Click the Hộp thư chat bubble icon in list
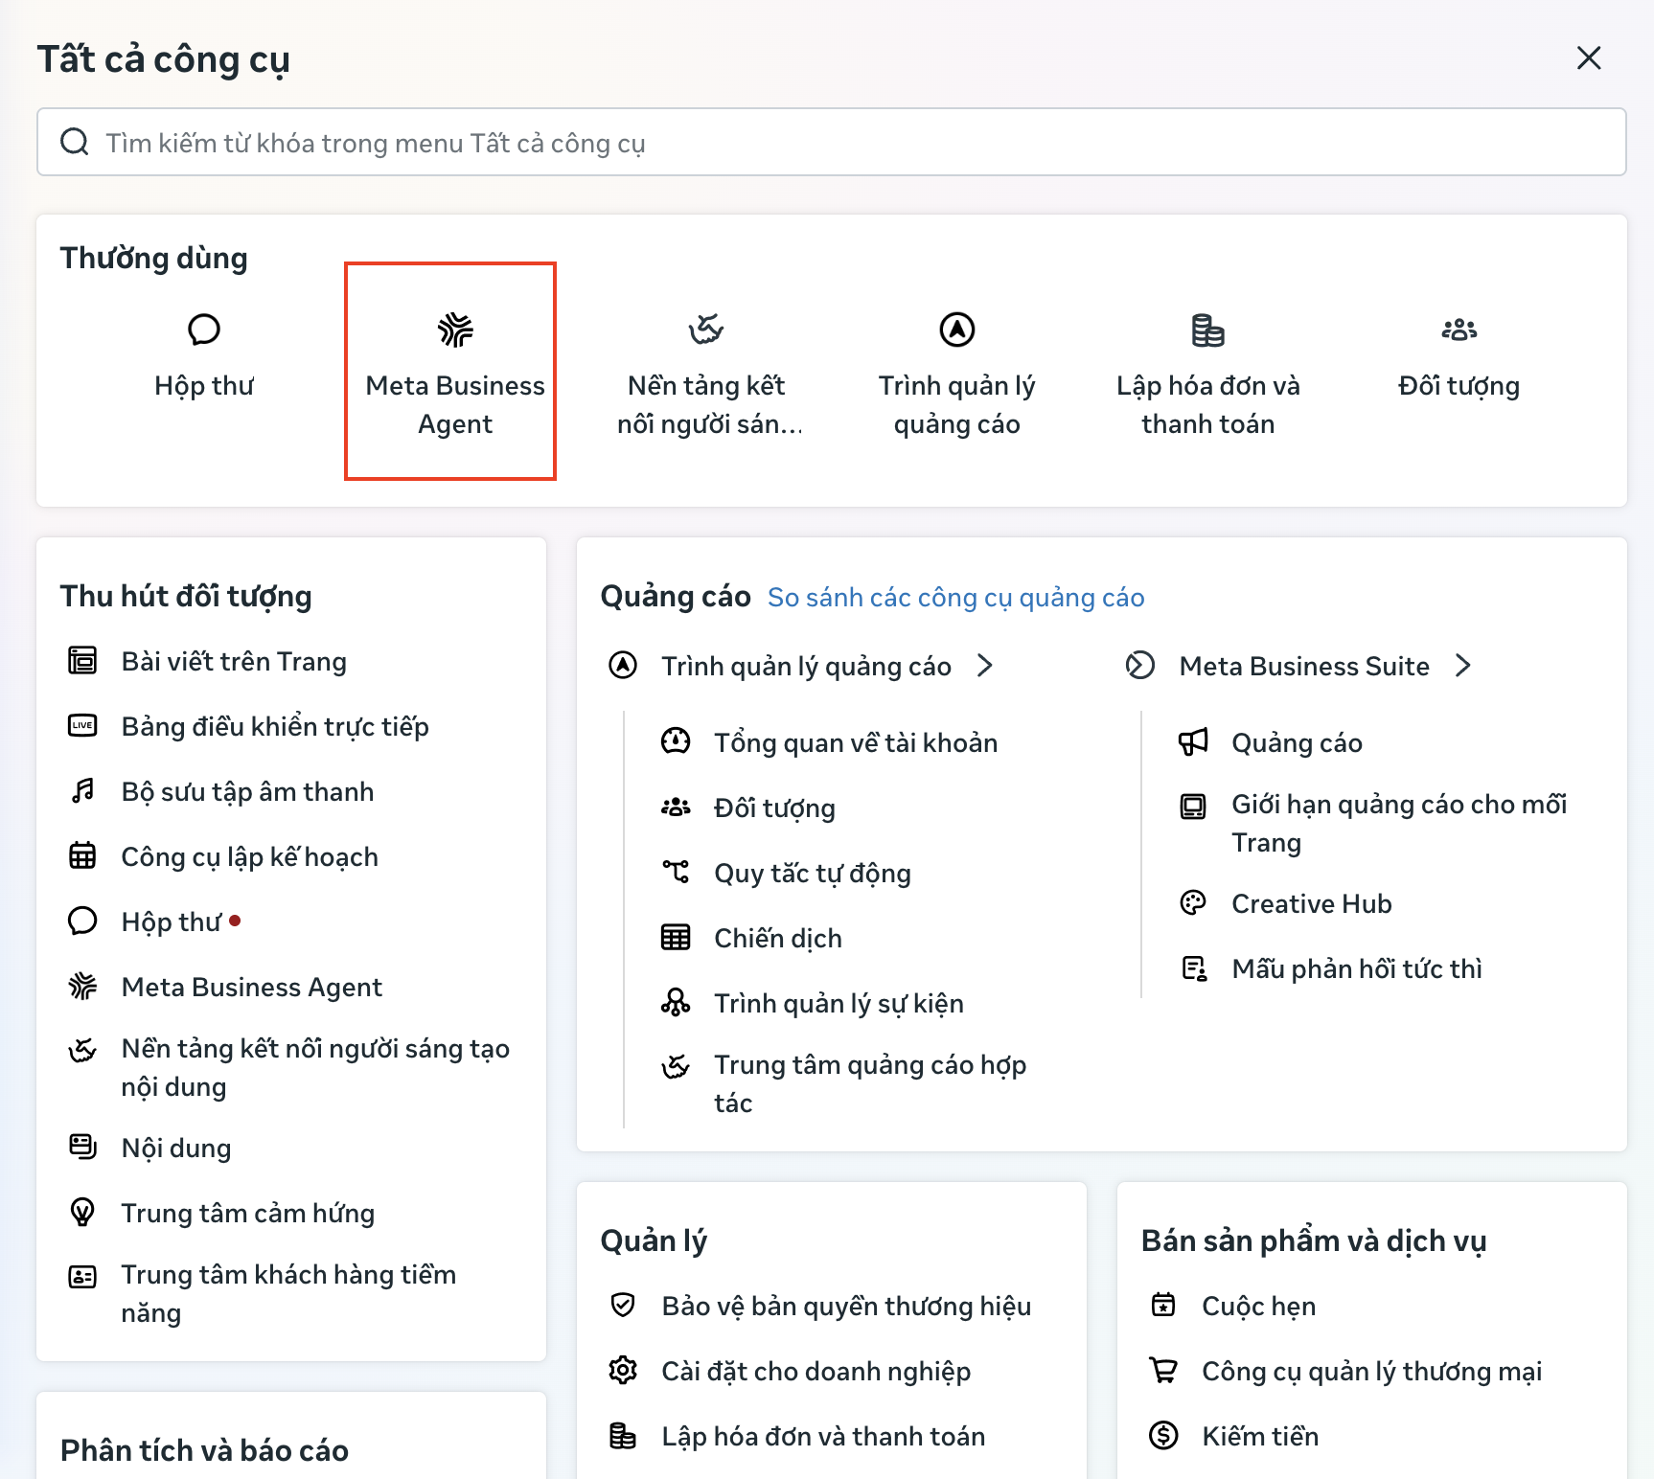The image size is (1654, 1479). coord(82,921)
